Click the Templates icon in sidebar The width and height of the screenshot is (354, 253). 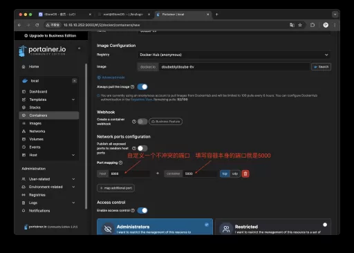tap(24, 100)
